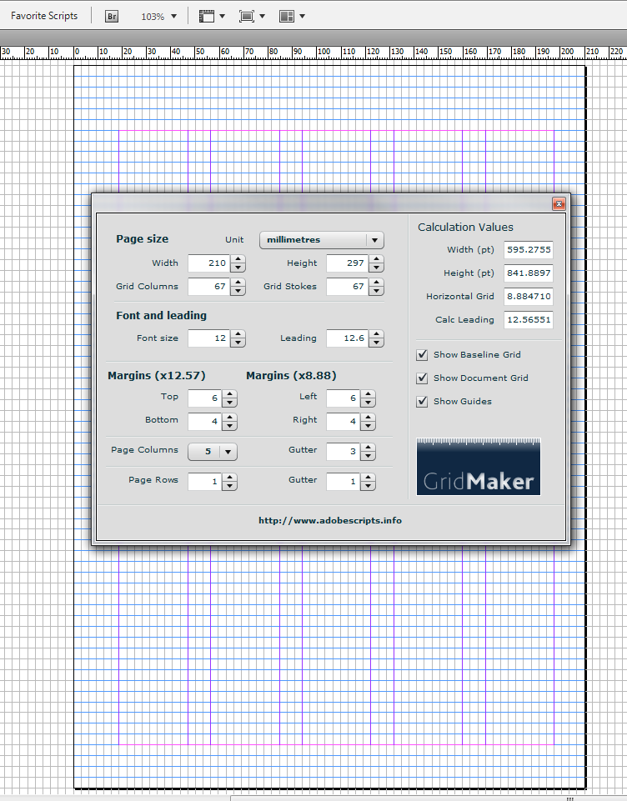Open the Arrange Documents icon menu
Image resolution: width=627 pixels, height=801 pixels.
[x=292, y=17]
